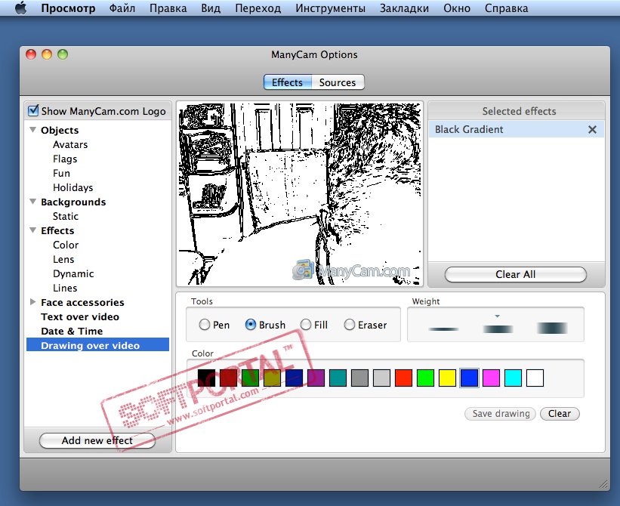Viewport: 620px width, 506px height.
Task: Select the medium brush weight
Action: (x=498, y=329)
